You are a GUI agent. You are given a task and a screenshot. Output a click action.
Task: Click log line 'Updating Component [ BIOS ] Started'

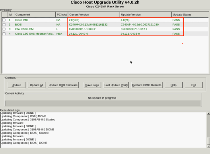click(x=25, y=133)
